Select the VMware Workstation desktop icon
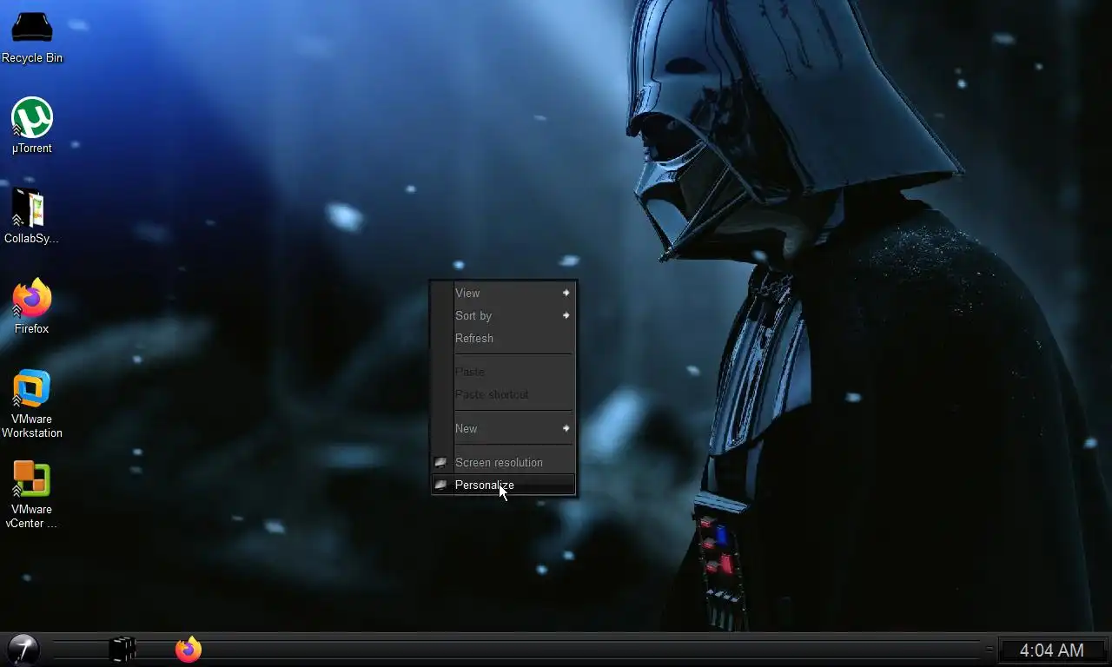 tap(32, 404)
